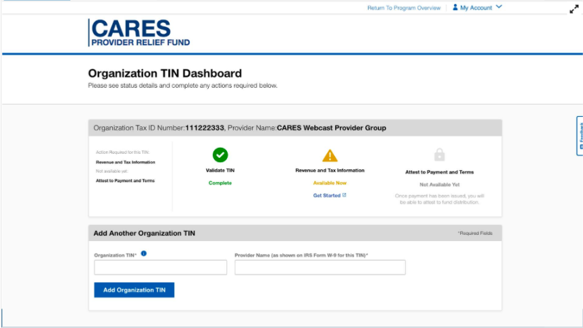Click the '*Required Fields' note
Image resolution: width=583 pixels, height=328 pixels.
[475, 234]
